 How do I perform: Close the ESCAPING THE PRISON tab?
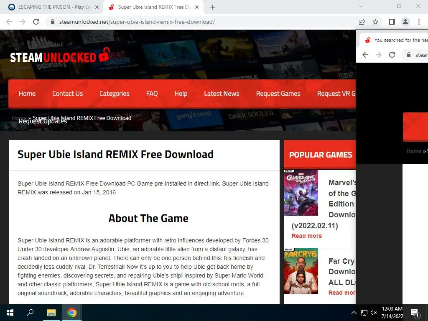[x=97, y=8]
